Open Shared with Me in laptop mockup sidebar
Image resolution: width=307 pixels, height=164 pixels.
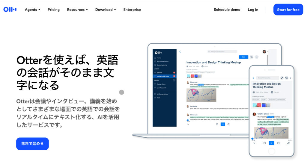[161, 65]
